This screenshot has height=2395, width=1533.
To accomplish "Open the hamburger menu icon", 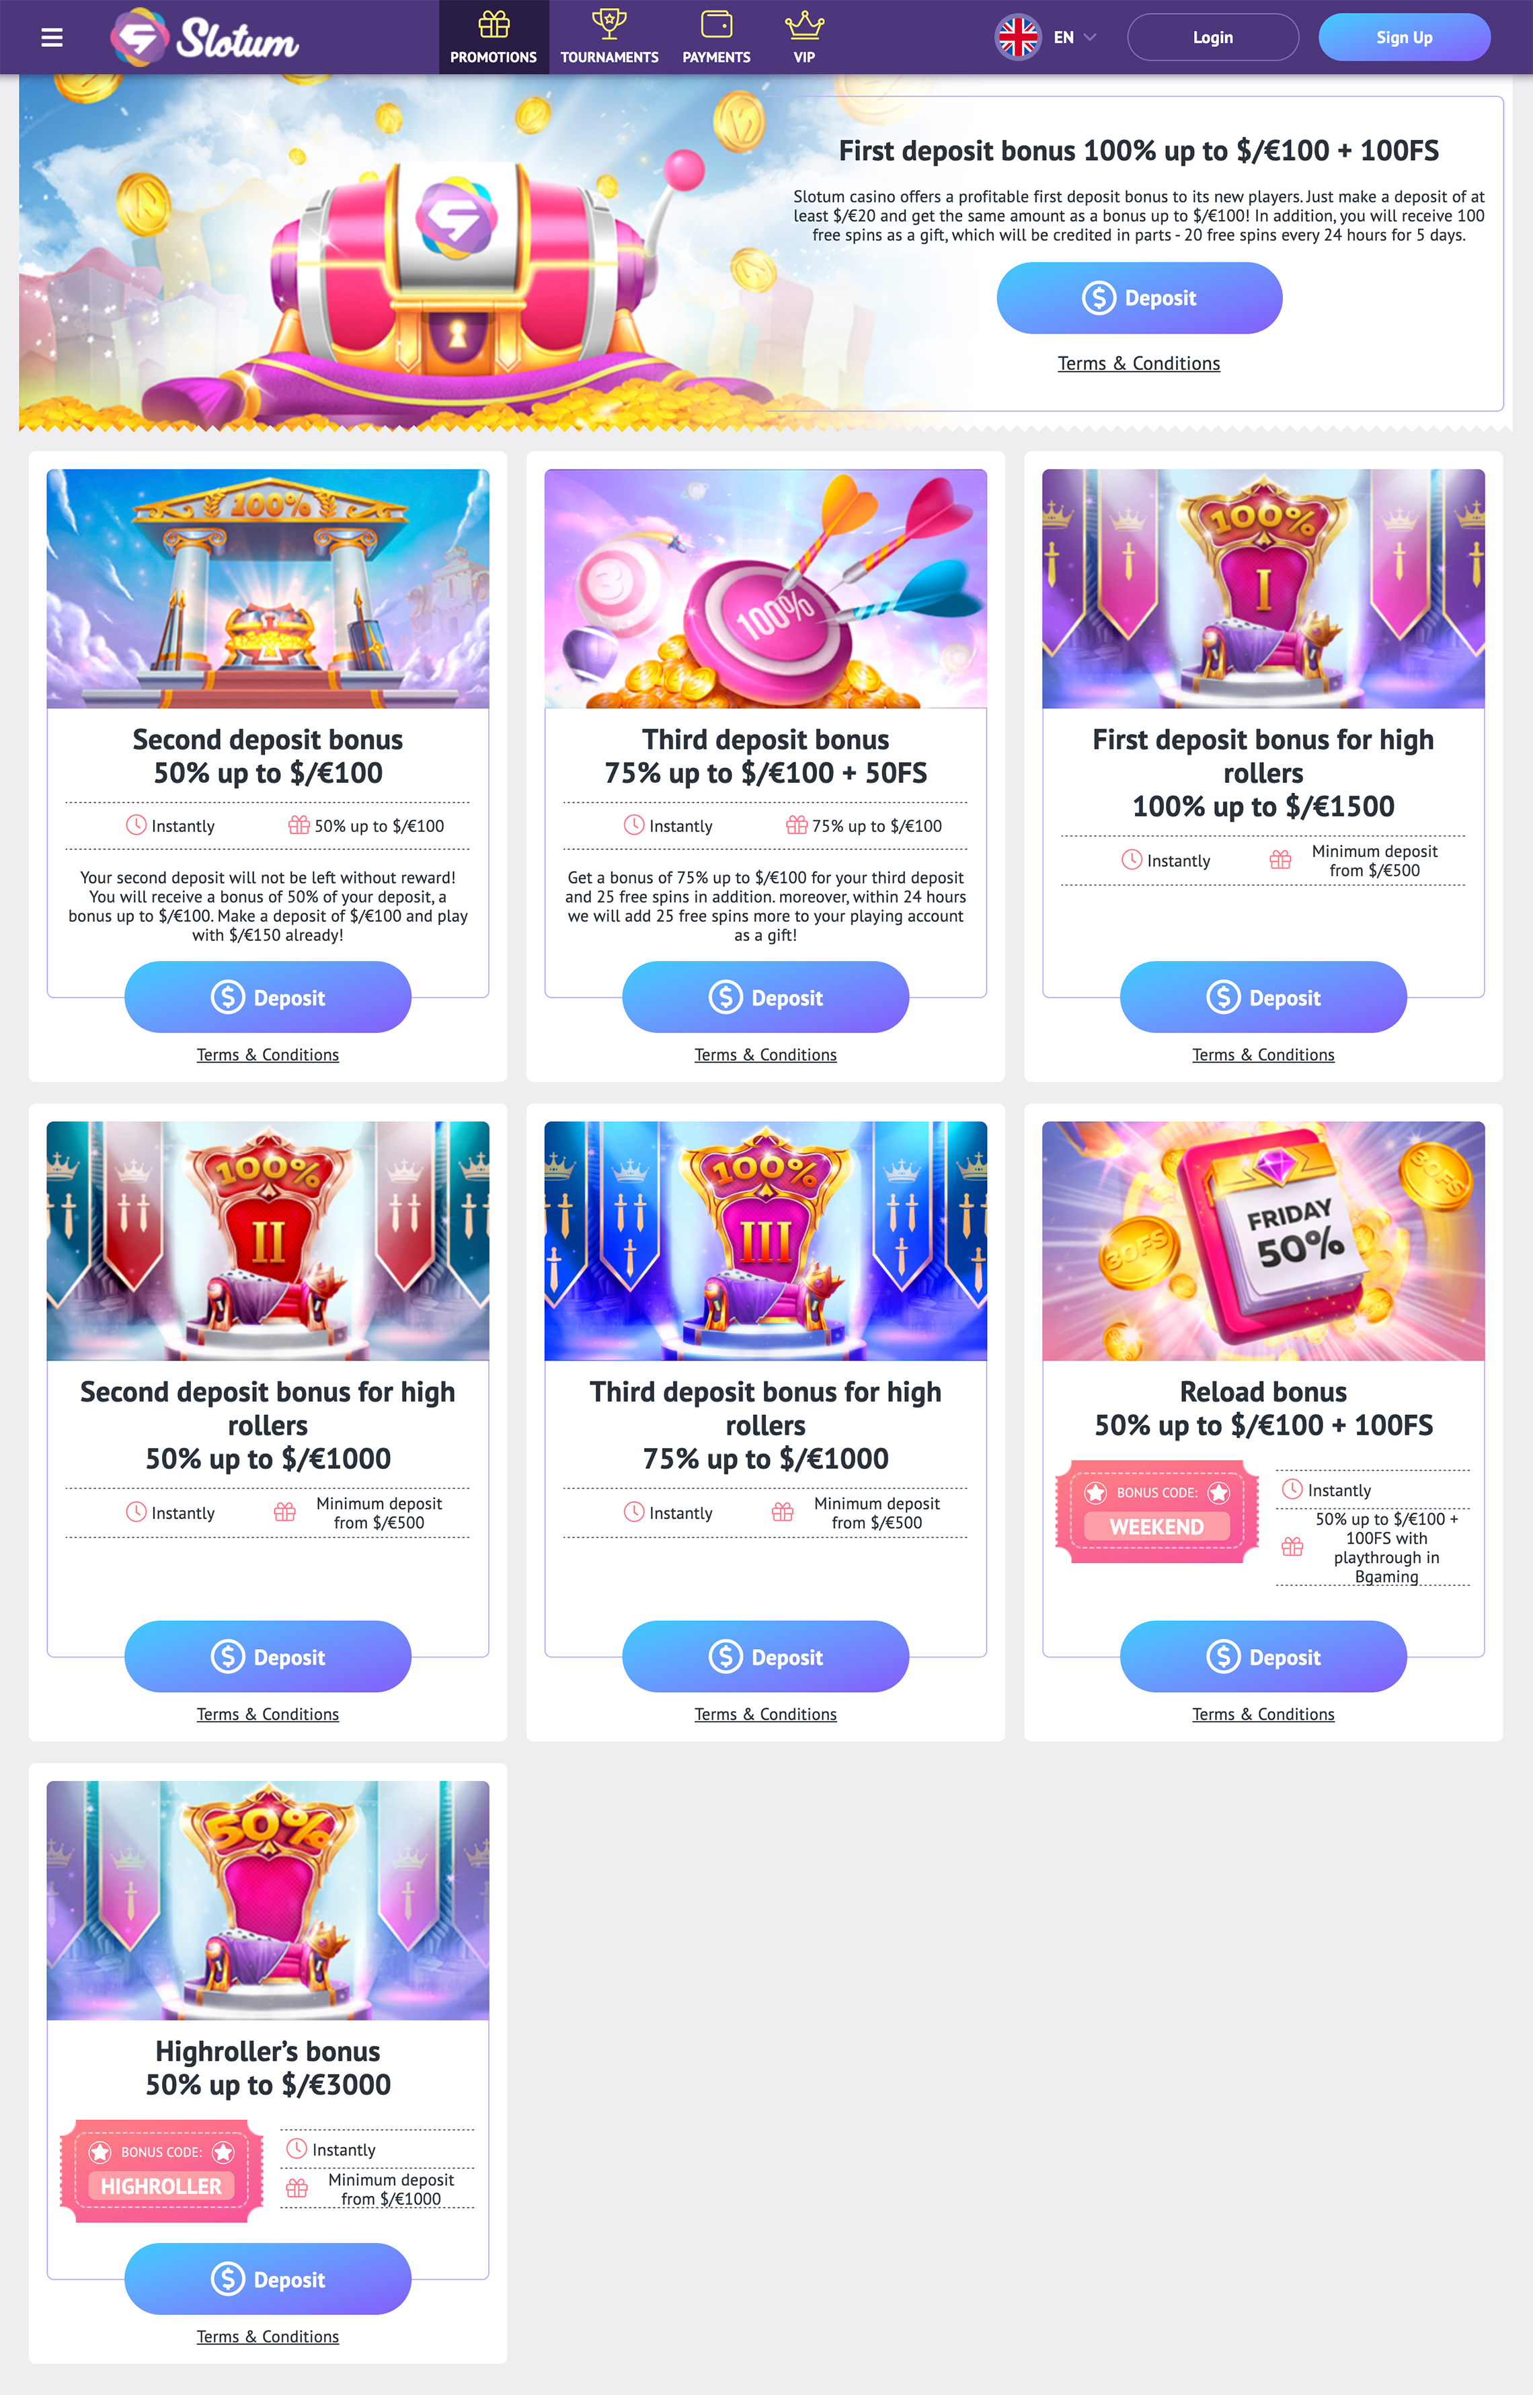I will coord(52,37).
